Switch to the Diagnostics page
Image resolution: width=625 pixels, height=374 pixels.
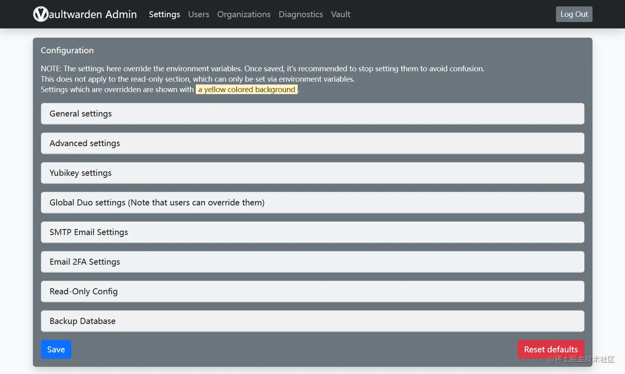[301, 14]
